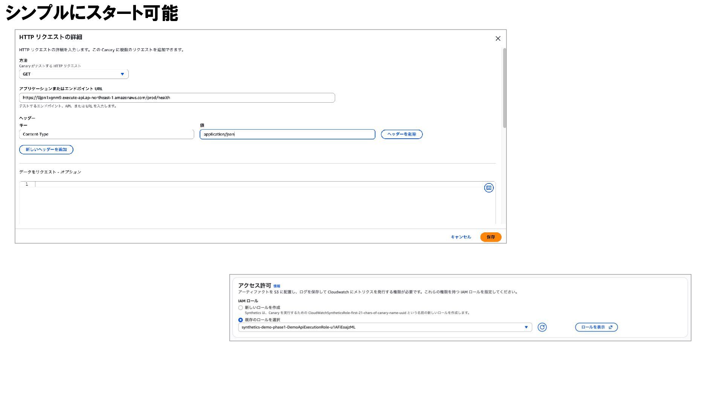
Task: Click the external link icon on ロールを表示
Action: coord(610,327)
